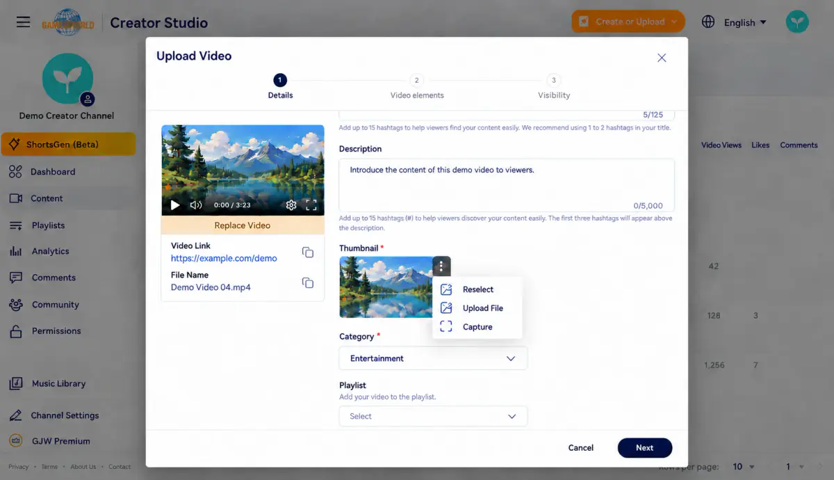This screenshot has height=480, width=834.
Task: Choose Reselect from thumbnail menu
Action: 477,289
